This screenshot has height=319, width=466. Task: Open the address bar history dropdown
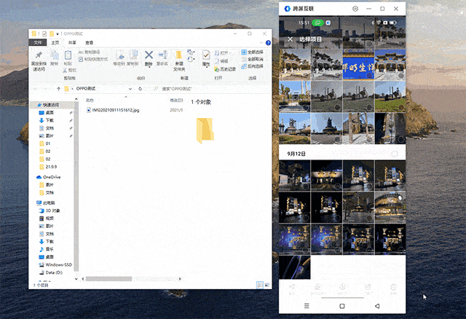click(x=130, y=89)
